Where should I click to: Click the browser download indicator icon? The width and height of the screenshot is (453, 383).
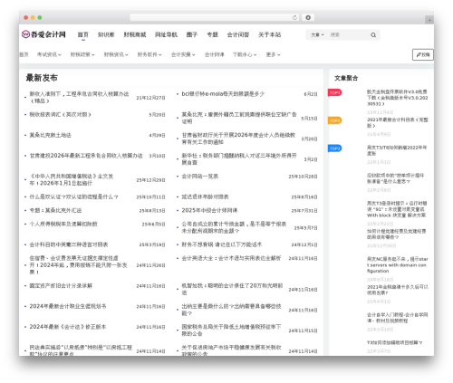click(x=308, y=17)
